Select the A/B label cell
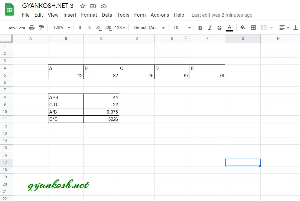Viewport: 300px width, 201px height. tap(66, 112)
